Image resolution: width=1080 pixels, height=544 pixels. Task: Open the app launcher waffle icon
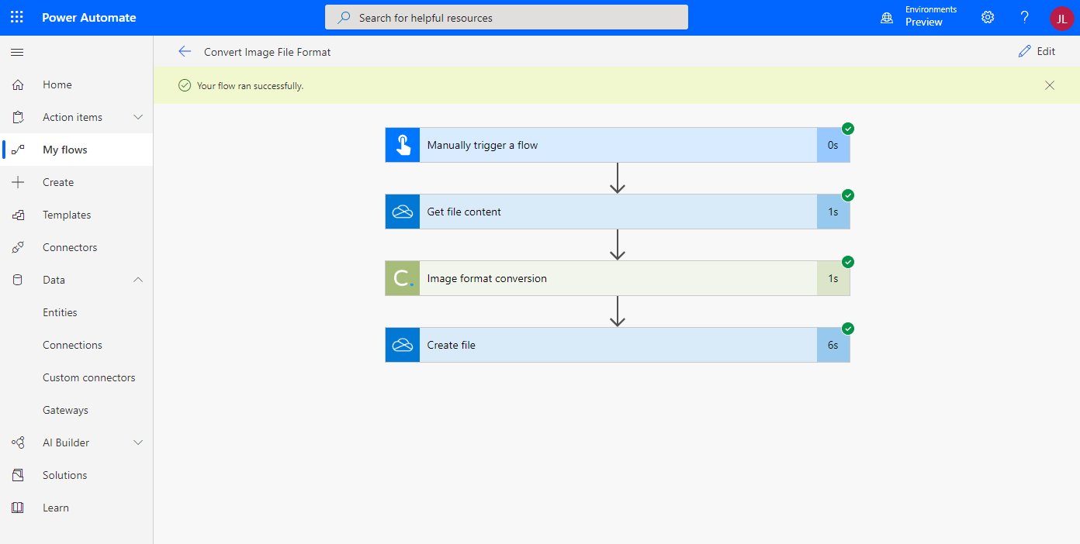pos(16,16)
